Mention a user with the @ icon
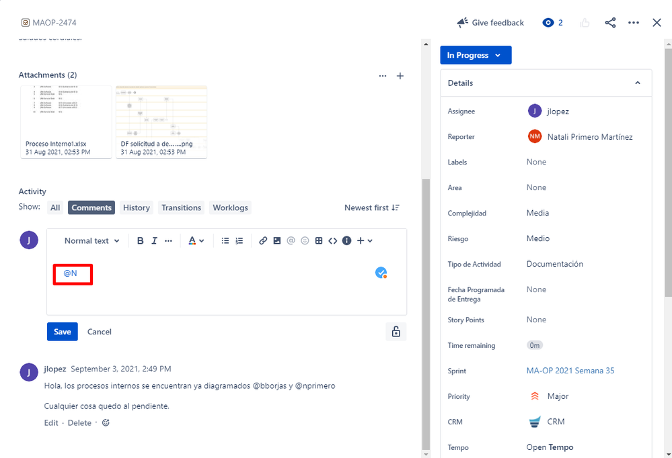This screenshot has height=458, width=672. click(291, 240)
